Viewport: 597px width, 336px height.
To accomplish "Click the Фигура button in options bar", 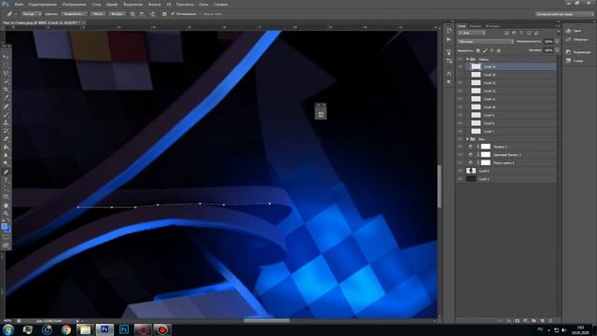I will (x=117, y=14).
